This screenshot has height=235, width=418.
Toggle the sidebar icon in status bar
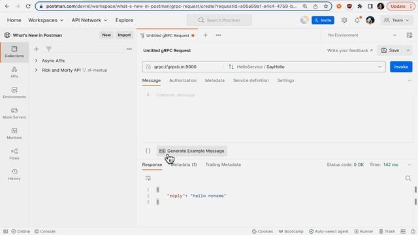[6, 231]
